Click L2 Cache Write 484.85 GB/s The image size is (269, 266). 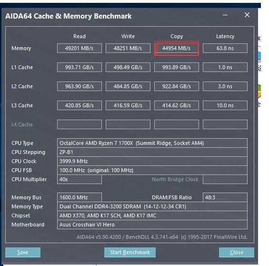128,86
